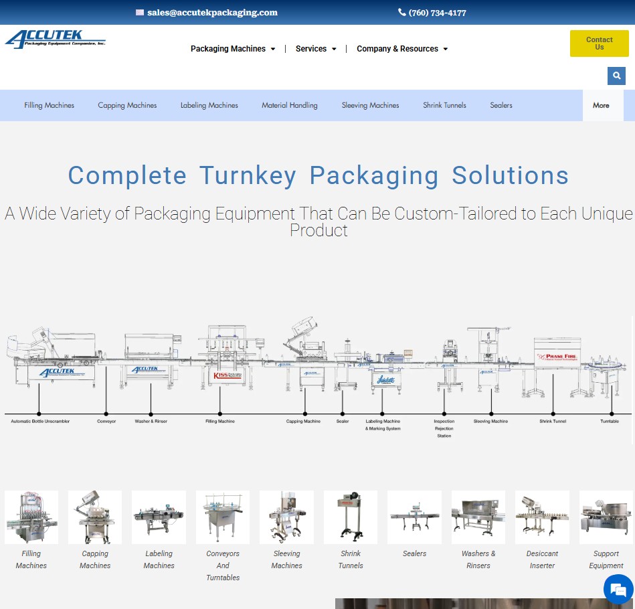Click the phone handset icon
The width and height of the screenshot is (635, 609).
(401, 12)
